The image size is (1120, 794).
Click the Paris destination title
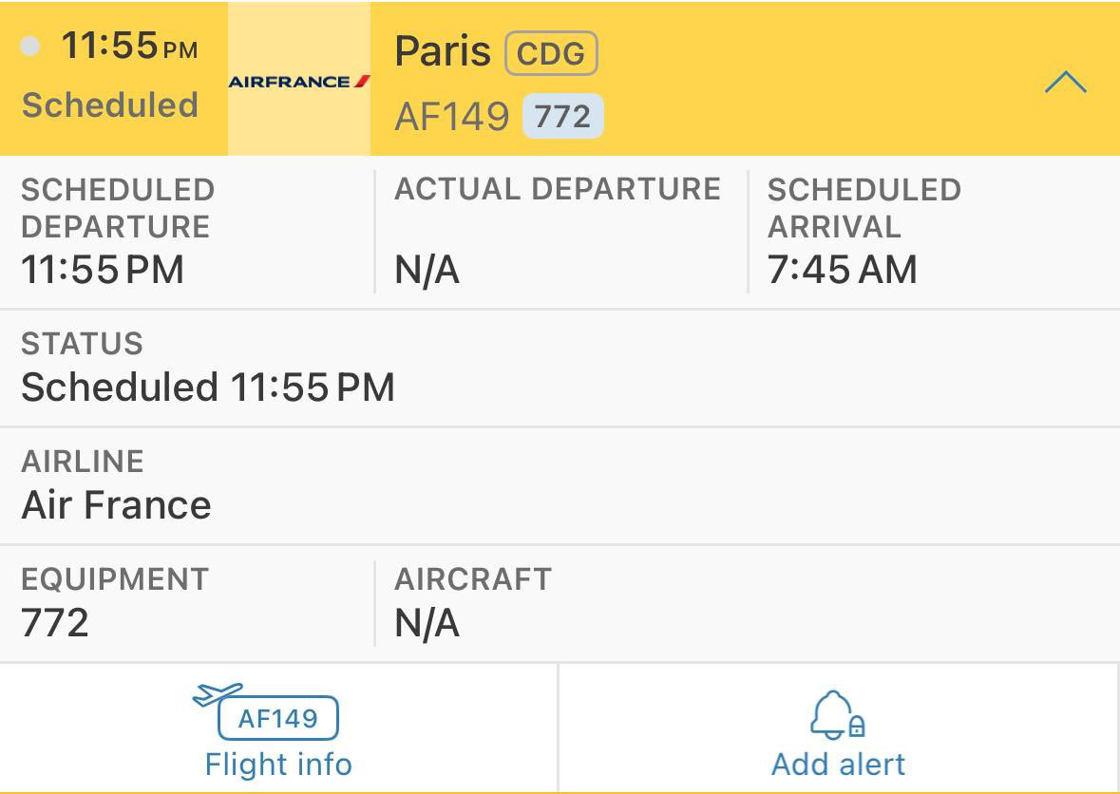(x=443, y=52)
